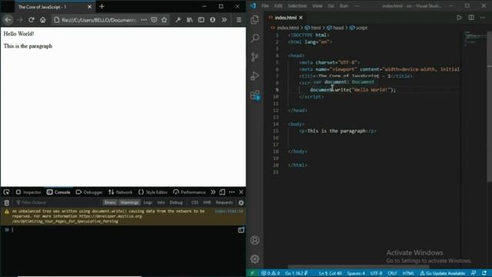Switch to Network devtools tab

point(121,192)
